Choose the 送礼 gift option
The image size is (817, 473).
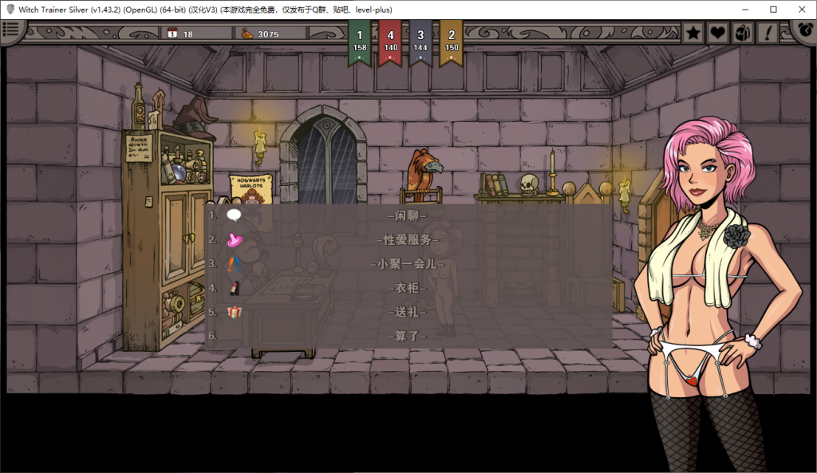[407, 312]
